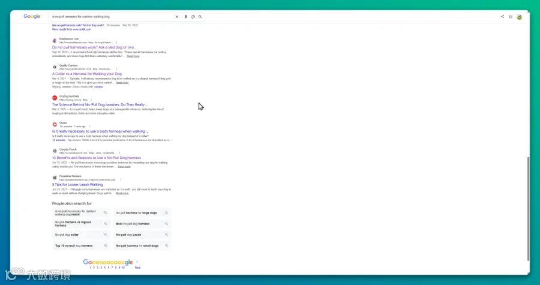Search "No pull dog collar" suggestion
Screen dimensions: 540x285
coord(81,235)
